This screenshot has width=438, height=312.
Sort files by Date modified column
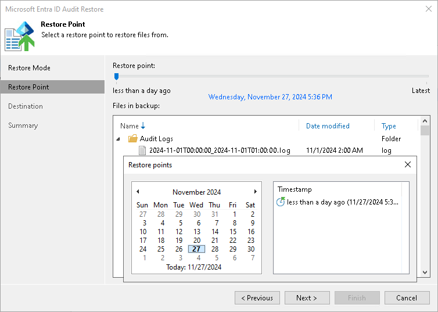click(328, 126)
